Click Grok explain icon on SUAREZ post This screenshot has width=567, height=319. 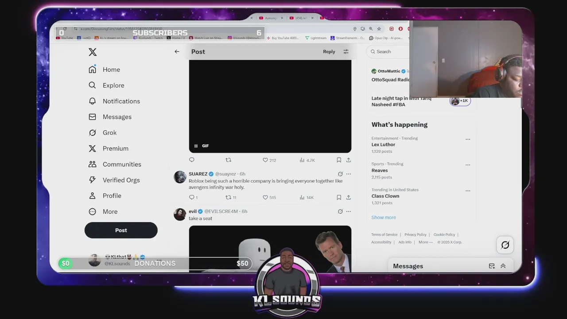[x=340, y=174]
